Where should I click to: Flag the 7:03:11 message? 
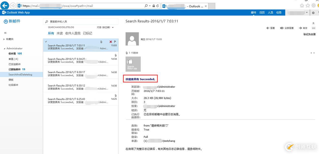[x=115, y=42]
